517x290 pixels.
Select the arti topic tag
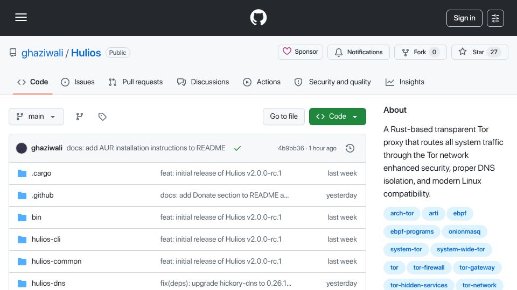pyautogui.click(x=433, y=213)
